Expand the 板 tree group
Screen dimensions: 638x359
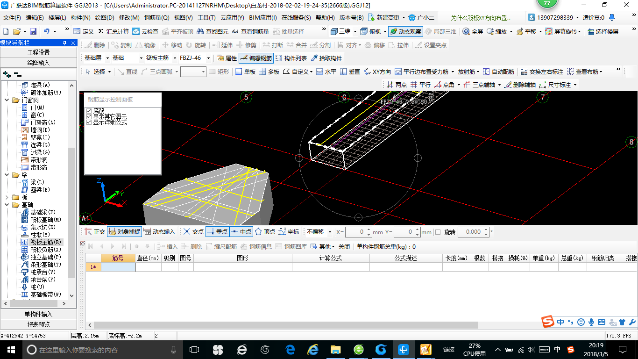coord(7,197)
